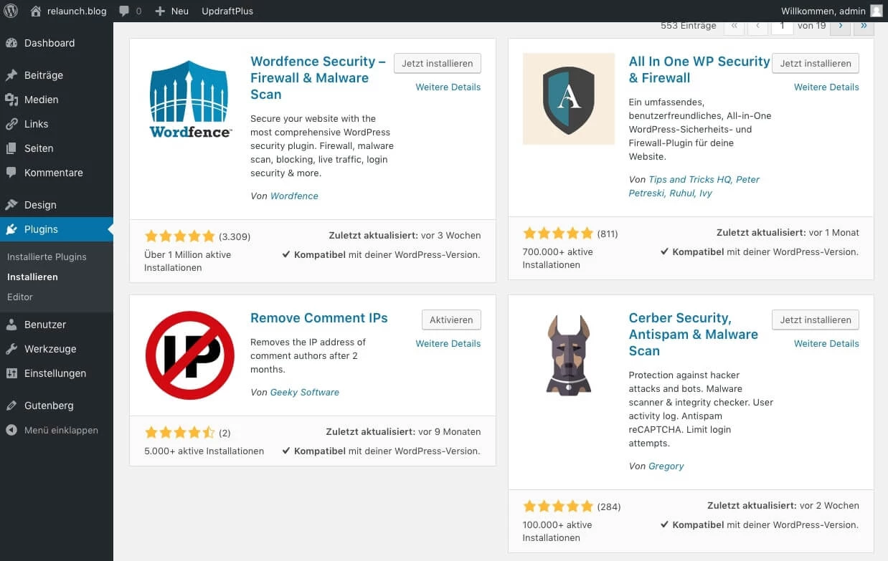Open the Dashboard via its gauge icon
Image resolution: width=888 pixels, height=561 pixels.
coord(14,43)
